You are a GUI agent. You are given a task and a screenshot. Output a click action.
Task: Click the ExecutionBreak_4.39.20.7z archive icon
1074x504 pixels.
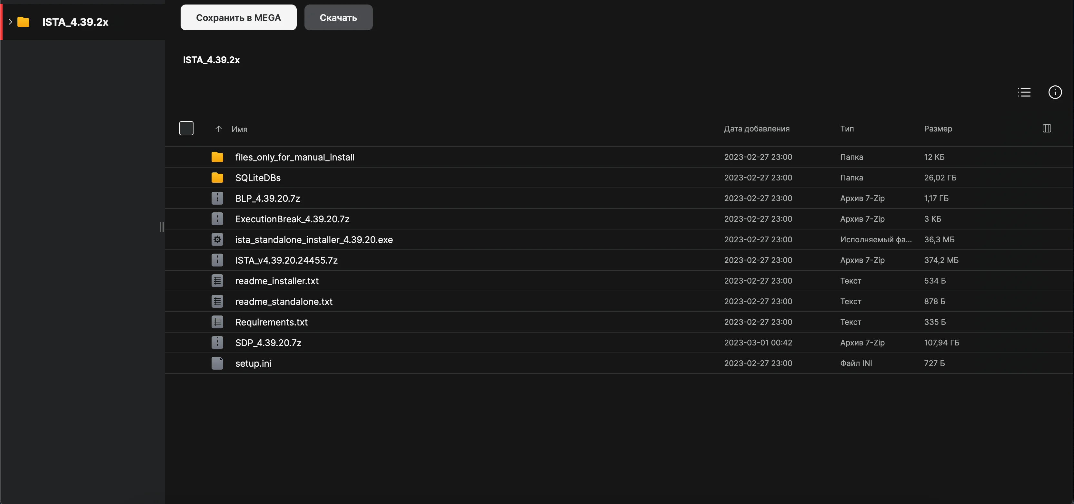[x=217, y=219]
